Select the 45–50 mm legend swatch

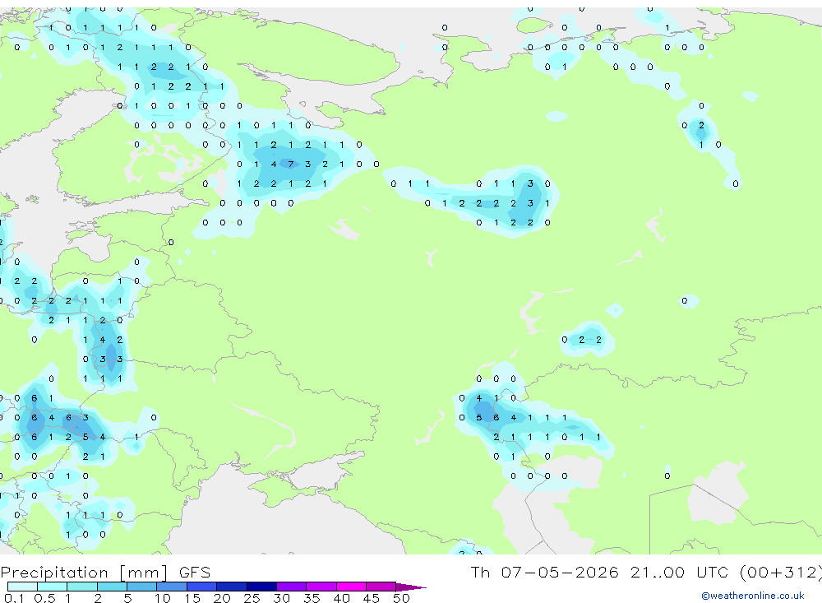point(381,587)
